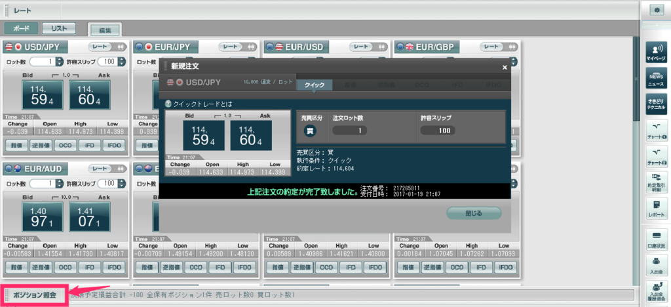671x307 pixels.
Task: Open the 入出金 sidebar icon
Action: coord(656,266)
